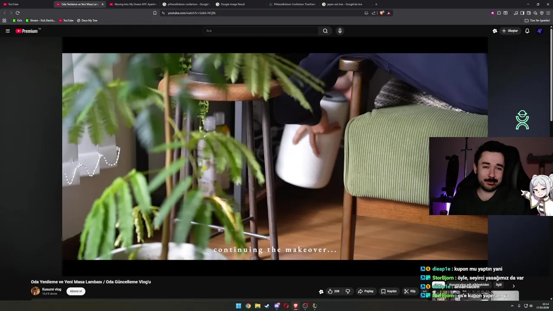Viewport: 553px width, 311px height.
Task: Click the sparkle icon beside the like button
Action: point(321,292)
